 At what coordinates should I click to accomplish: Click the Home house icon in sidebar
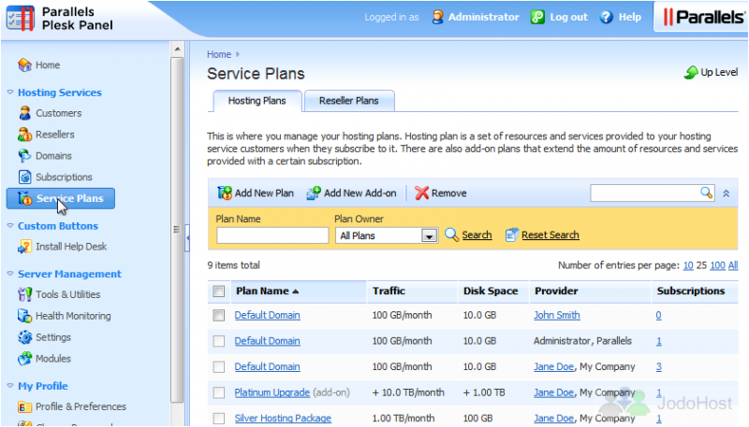click(24, 64)
